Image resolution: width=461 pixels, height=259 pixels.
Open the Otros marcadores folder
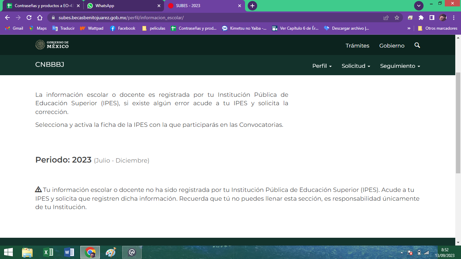click(x=437, y=28)
